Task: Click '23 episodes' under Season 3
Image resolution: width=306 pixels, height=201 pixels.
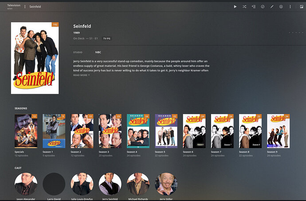Action: [x=106, y=156]
